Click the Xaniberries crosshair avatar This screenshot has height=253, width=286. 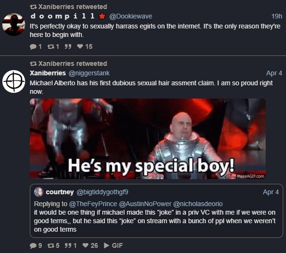click(14, 81)
